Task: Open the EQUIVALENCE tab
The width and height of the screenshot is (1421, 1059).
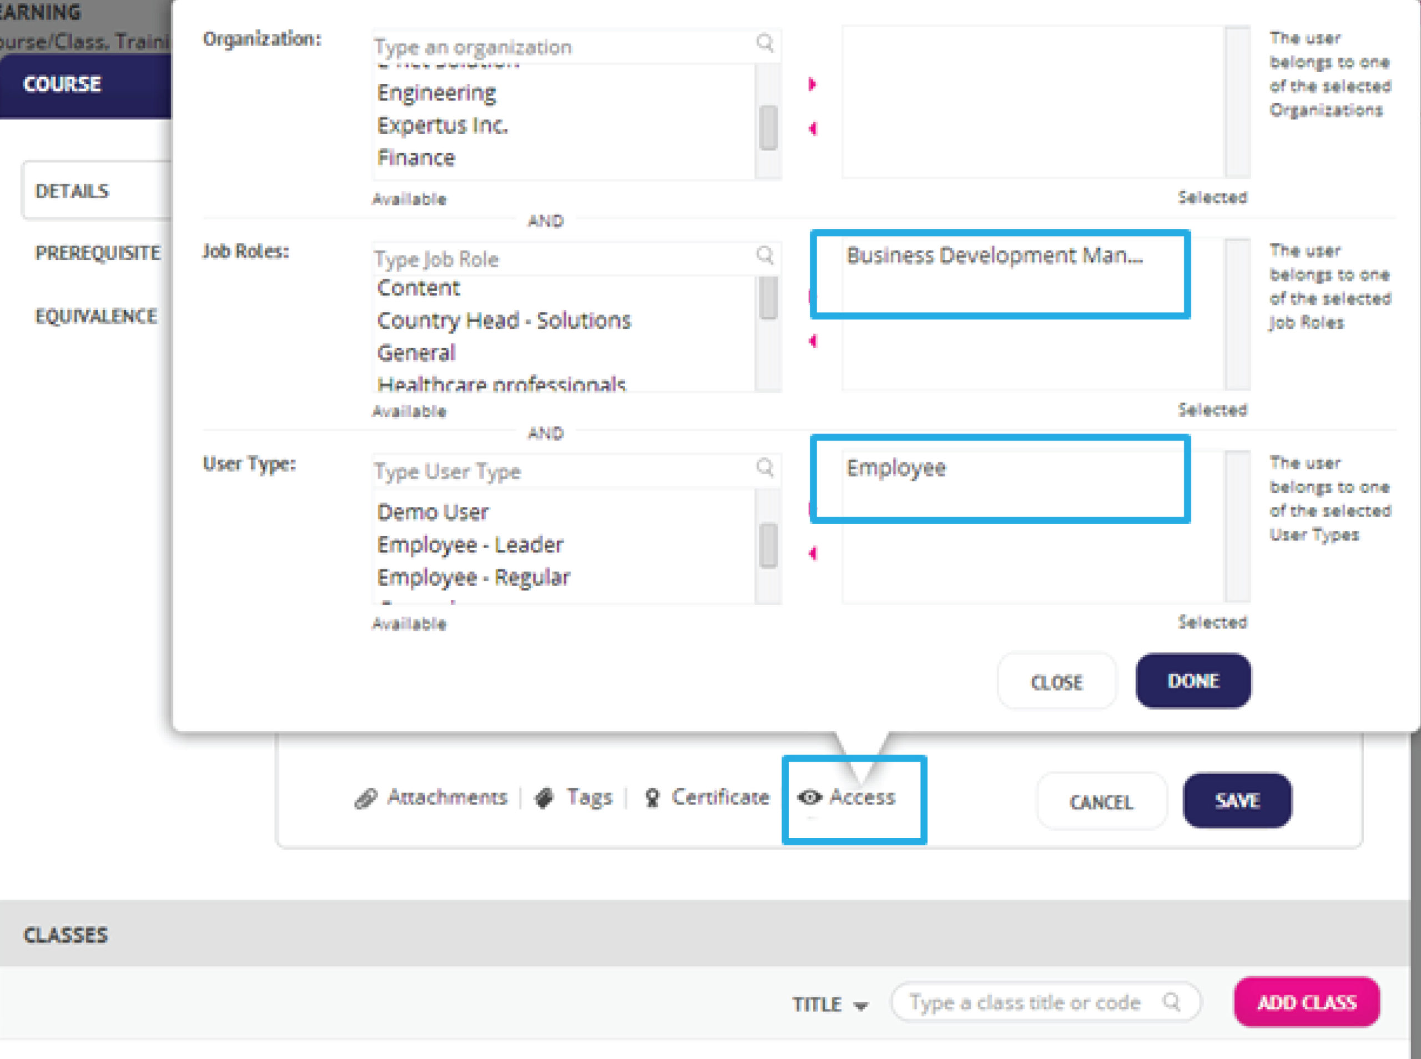Action: (x=96, y=316)
